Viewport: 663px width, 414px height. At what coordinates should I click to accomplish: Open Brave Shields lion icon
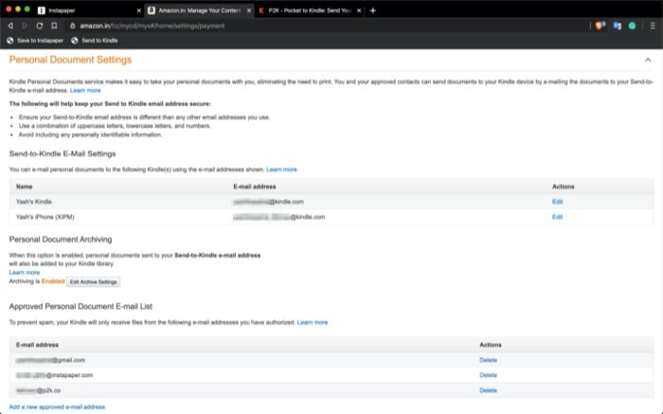[x=600, y=26]
